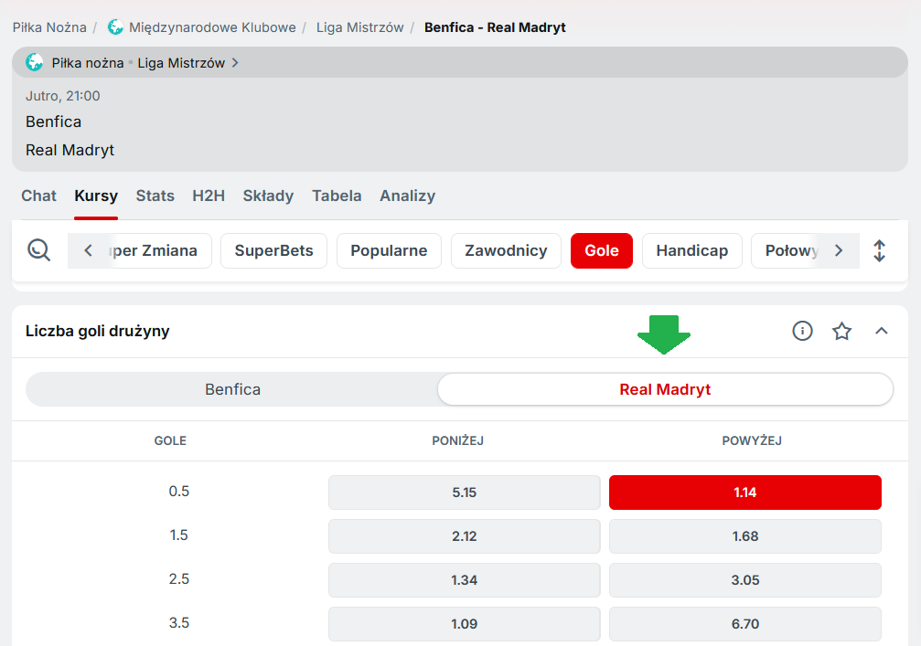Select Real Madryt team toggle
The image size is (921, 646).
click(x=665, y=389)
